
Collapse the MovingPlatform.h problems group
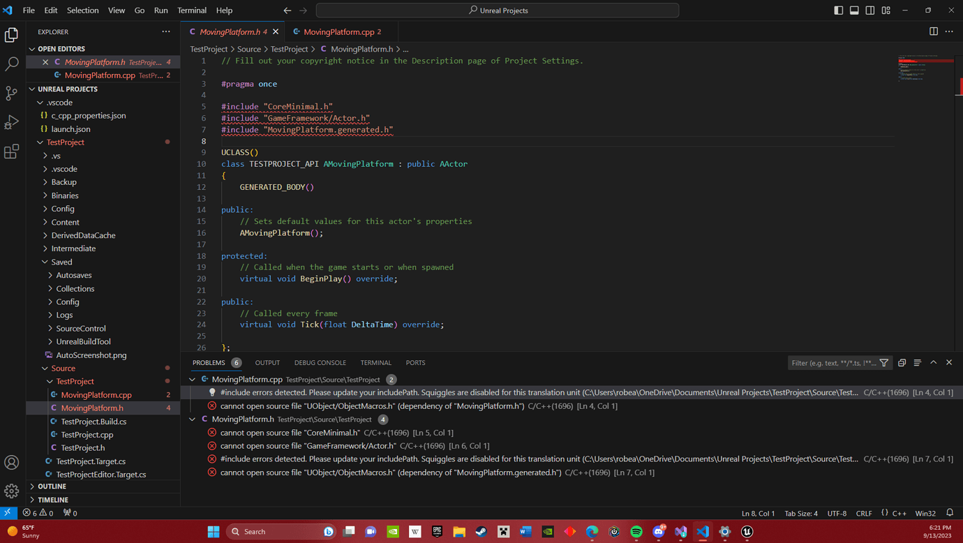pyautogui.click(x=192, y=419)
